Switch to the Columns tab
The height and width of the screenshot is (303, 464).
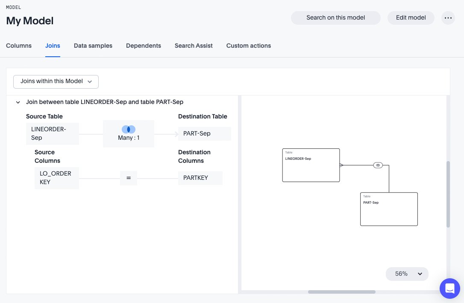click(19, 46)
